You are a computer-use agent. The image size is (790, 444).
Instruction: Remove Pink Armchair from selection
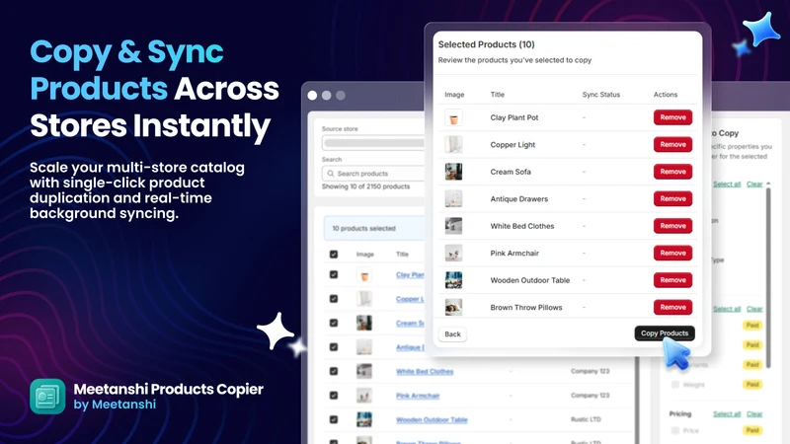[x=672, y=254]
